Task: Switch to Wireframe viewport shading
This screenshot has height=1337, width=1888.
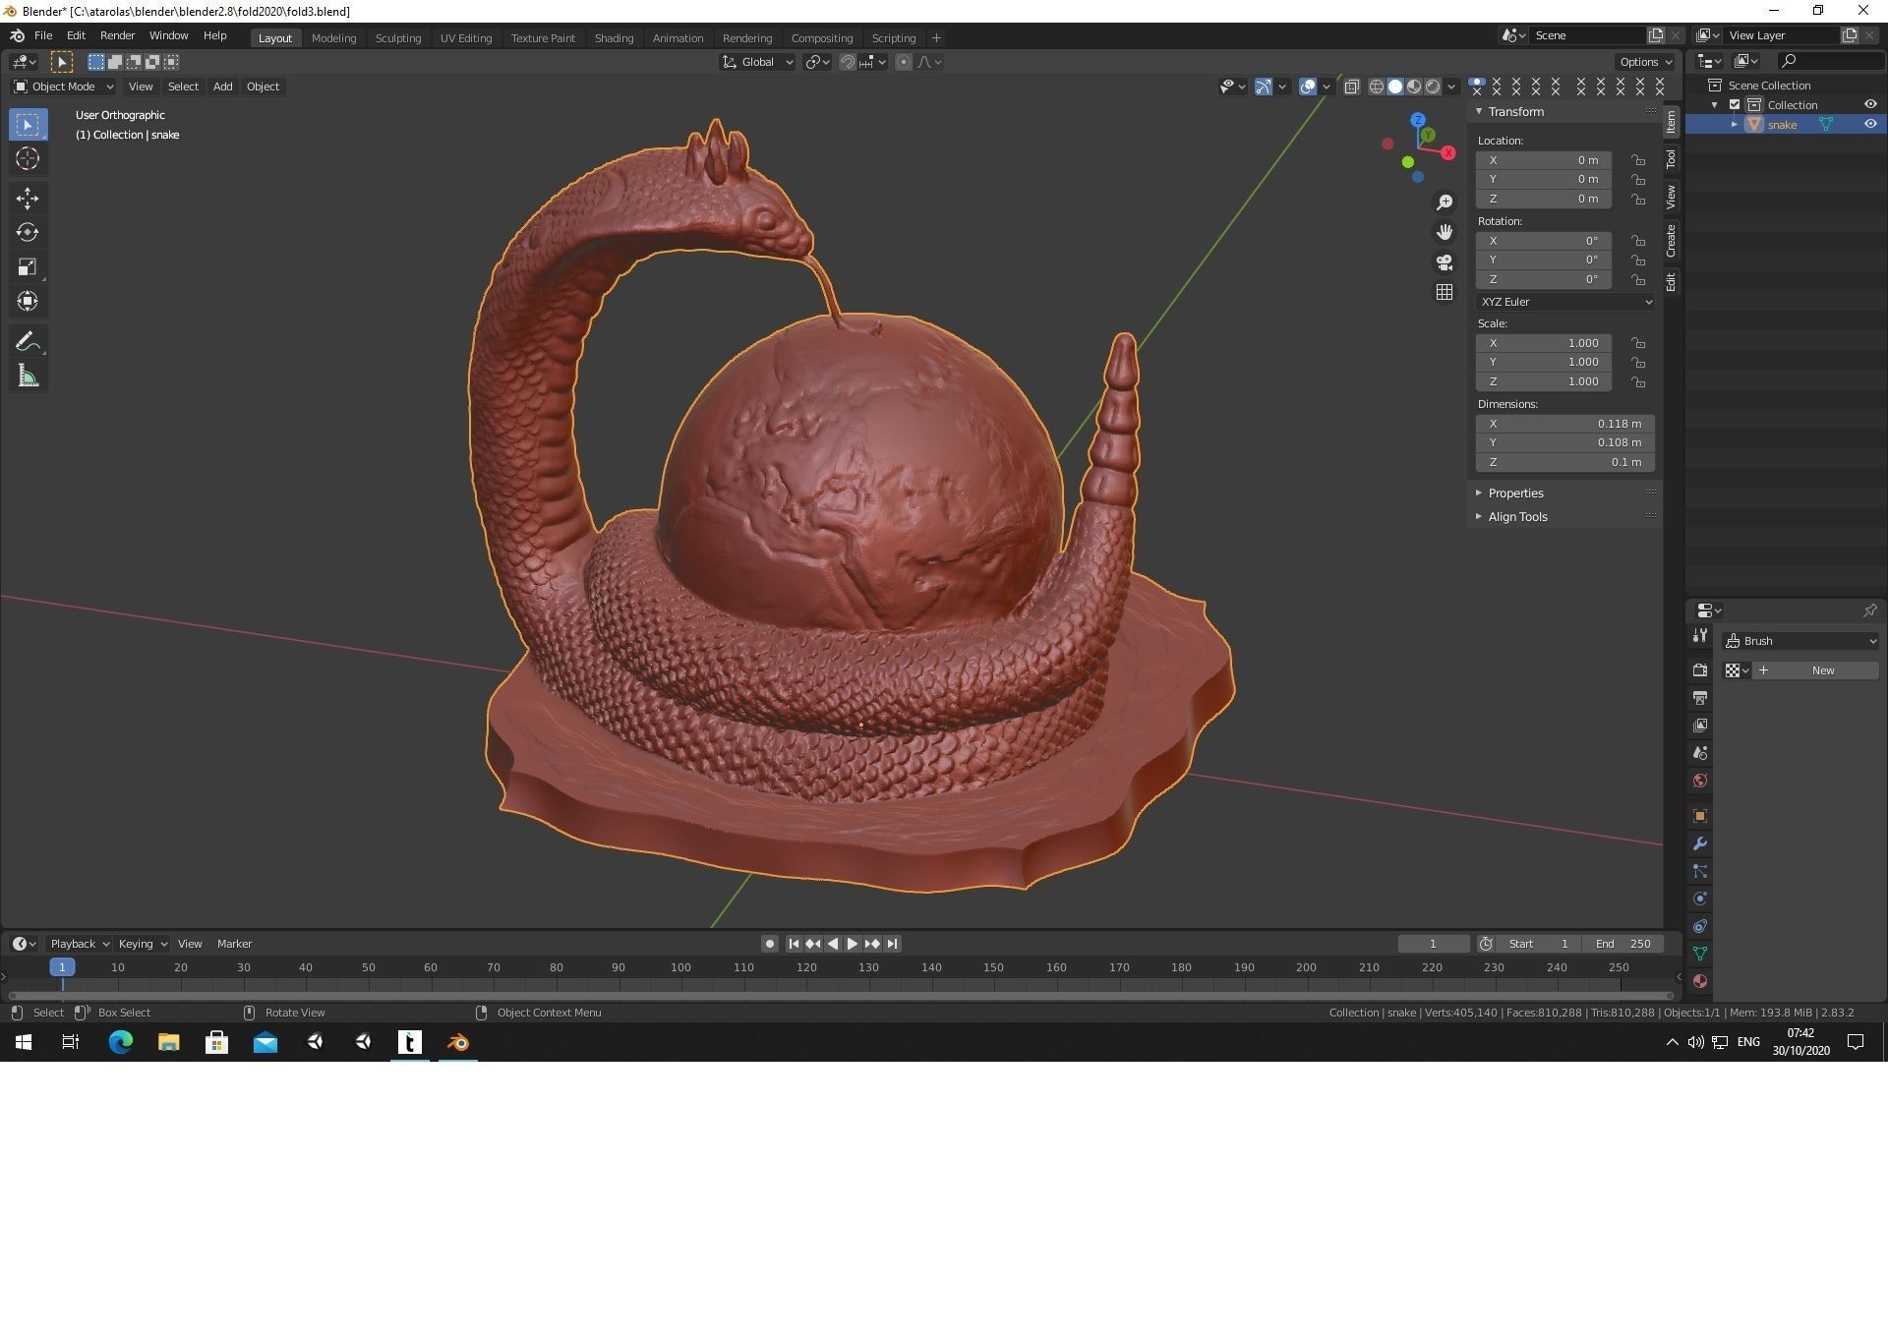Action: [1377, 87]
